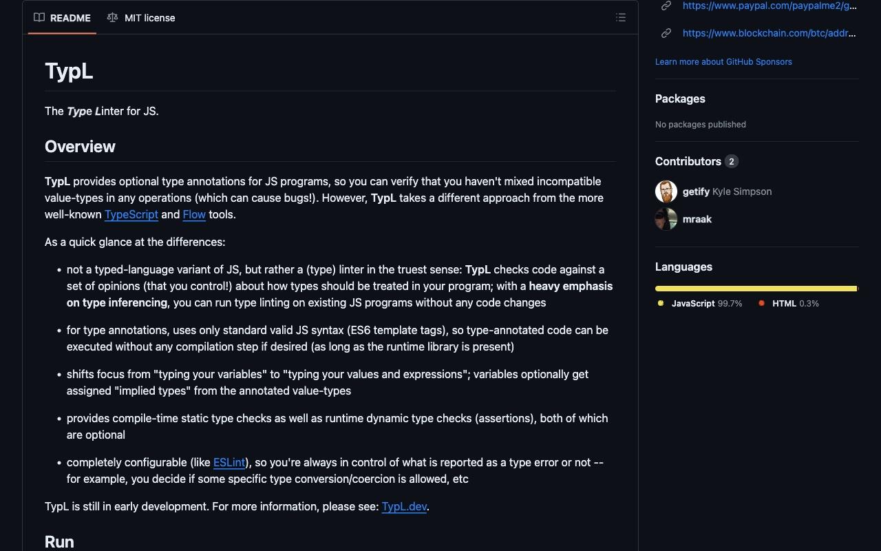The width and height of the screenshot is (881, 551).
Task: Open the Packages section heading
Action: 680,98
